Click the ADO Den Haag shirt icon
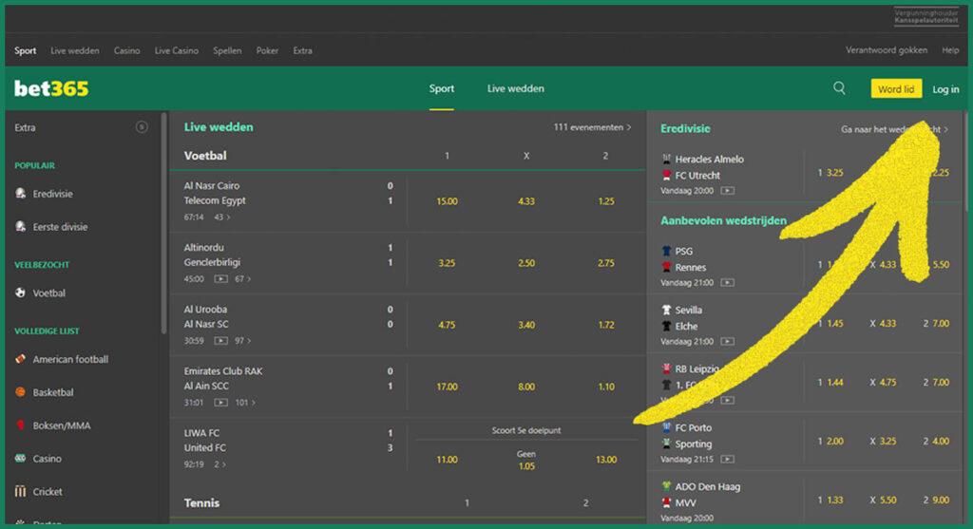The height and width of the screenshot is (529, 973). pyautogui.click(x=666, y=487)
